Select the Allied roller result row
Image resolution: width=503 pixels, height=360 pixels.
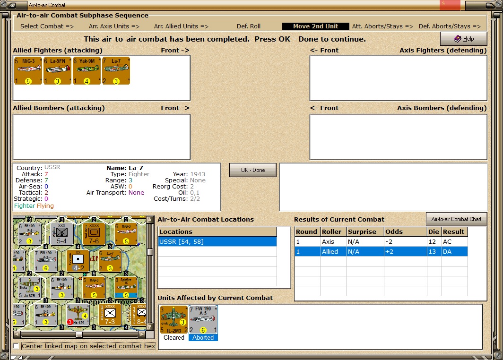tap(381, 252)
